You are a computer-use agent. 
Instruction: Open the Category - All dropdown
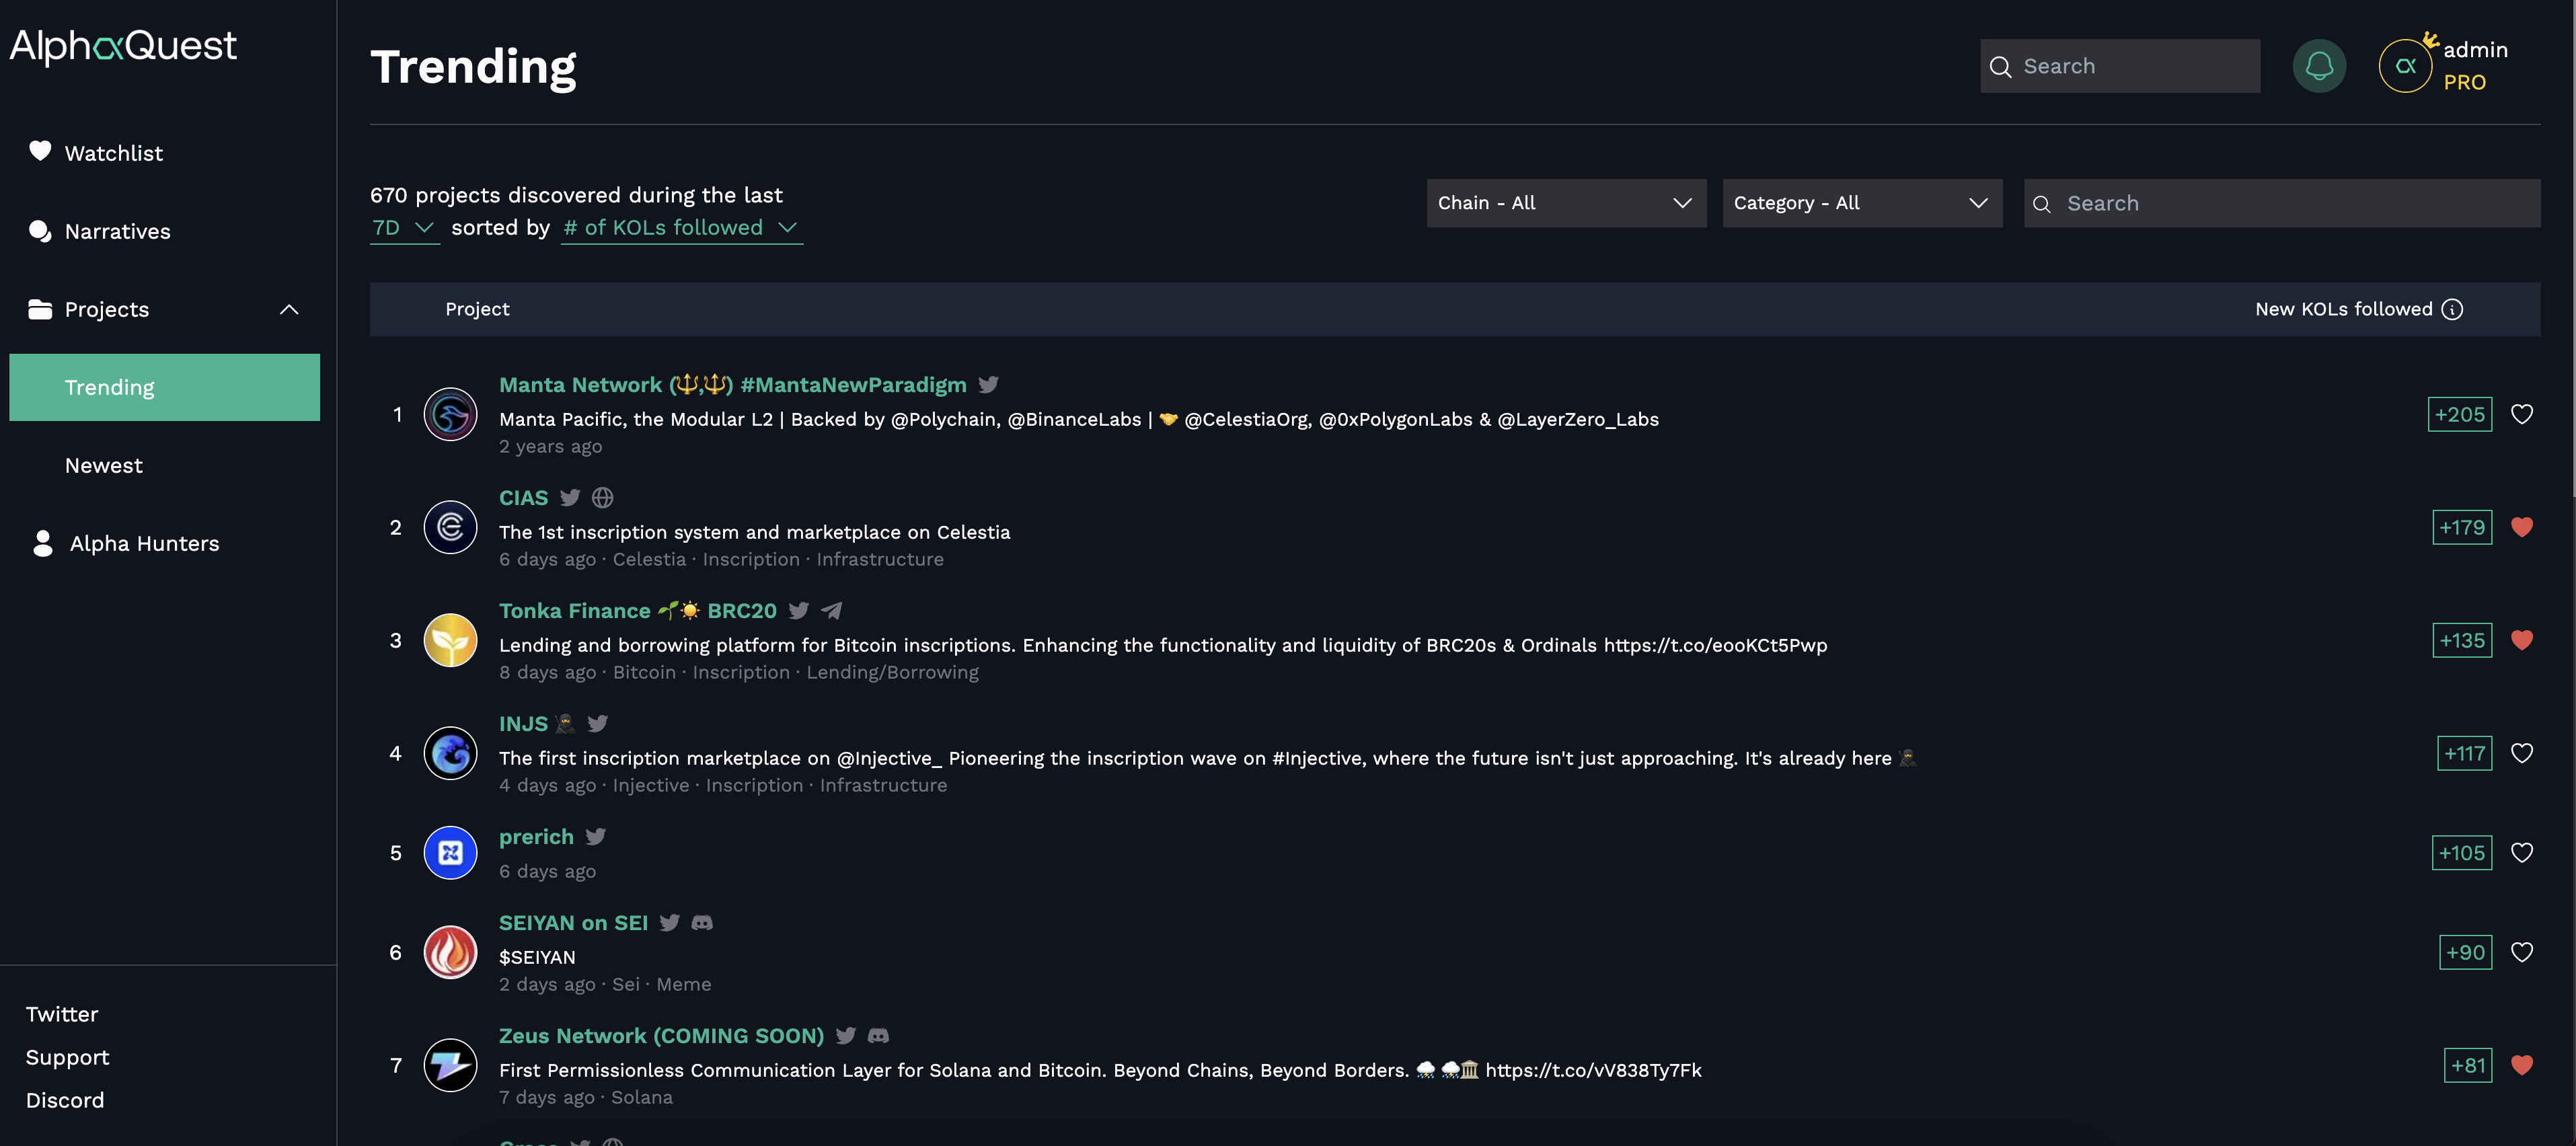click(1861, 203)
